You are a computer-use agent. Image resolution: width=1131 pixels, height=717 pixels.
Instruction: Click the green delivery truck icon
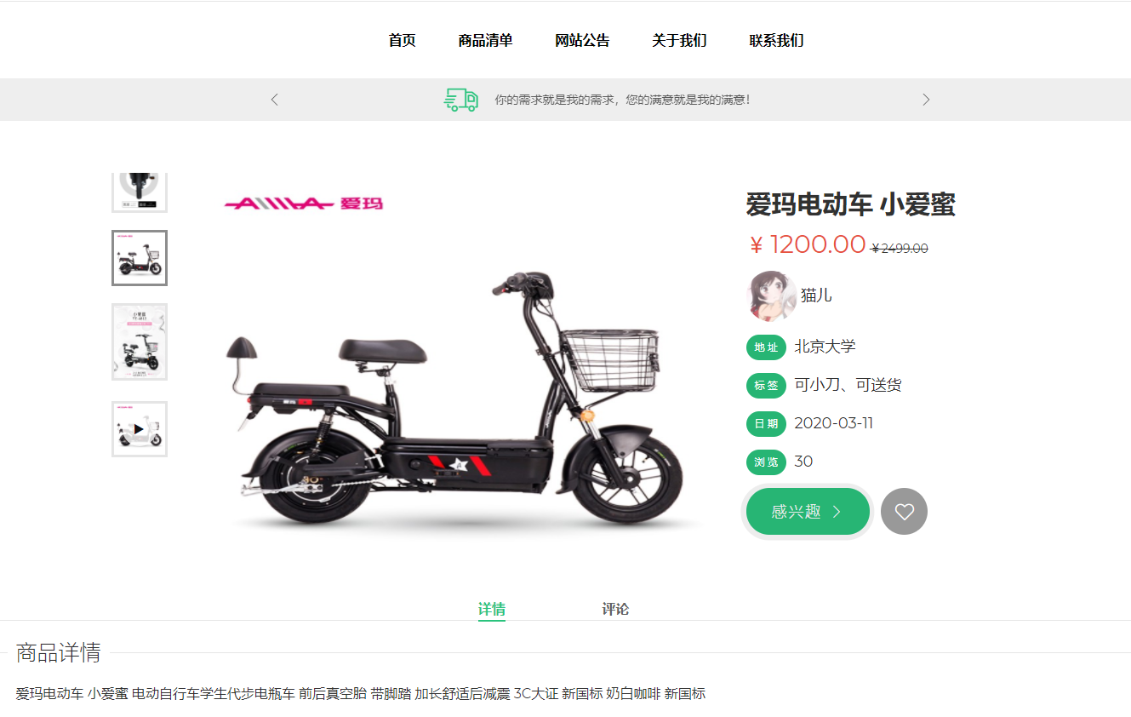(461, 100)
